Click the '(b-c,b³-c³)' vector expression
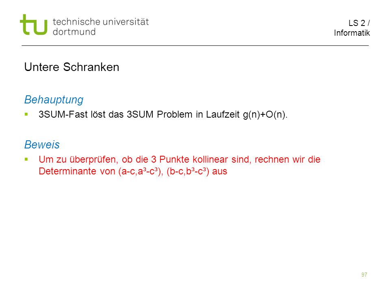 pyautogui.click(x=188, y=171)
